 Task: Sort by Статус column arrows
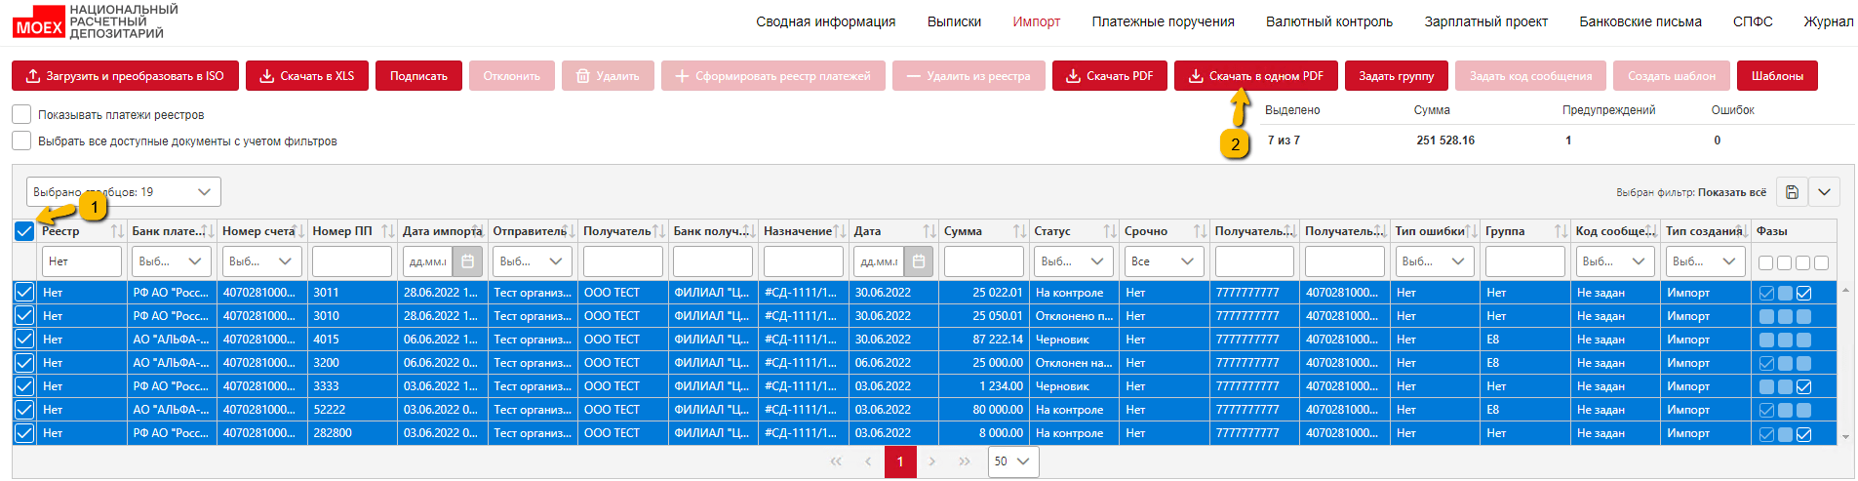click(x=1110, y=231)
